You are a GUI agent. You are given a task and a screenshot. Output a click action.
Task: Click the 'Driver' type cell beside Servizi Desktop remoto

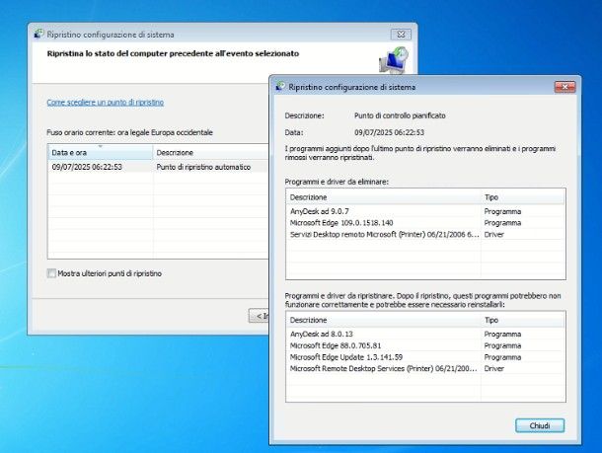coord(493,234)
